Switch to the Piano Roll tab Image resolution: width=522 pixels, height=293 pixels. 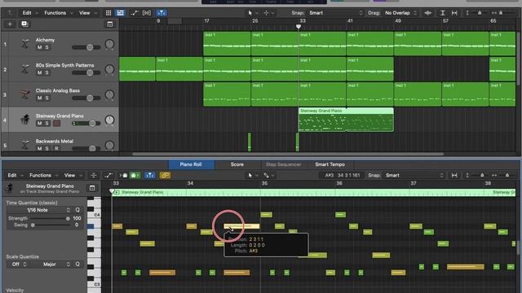point(191,164)
